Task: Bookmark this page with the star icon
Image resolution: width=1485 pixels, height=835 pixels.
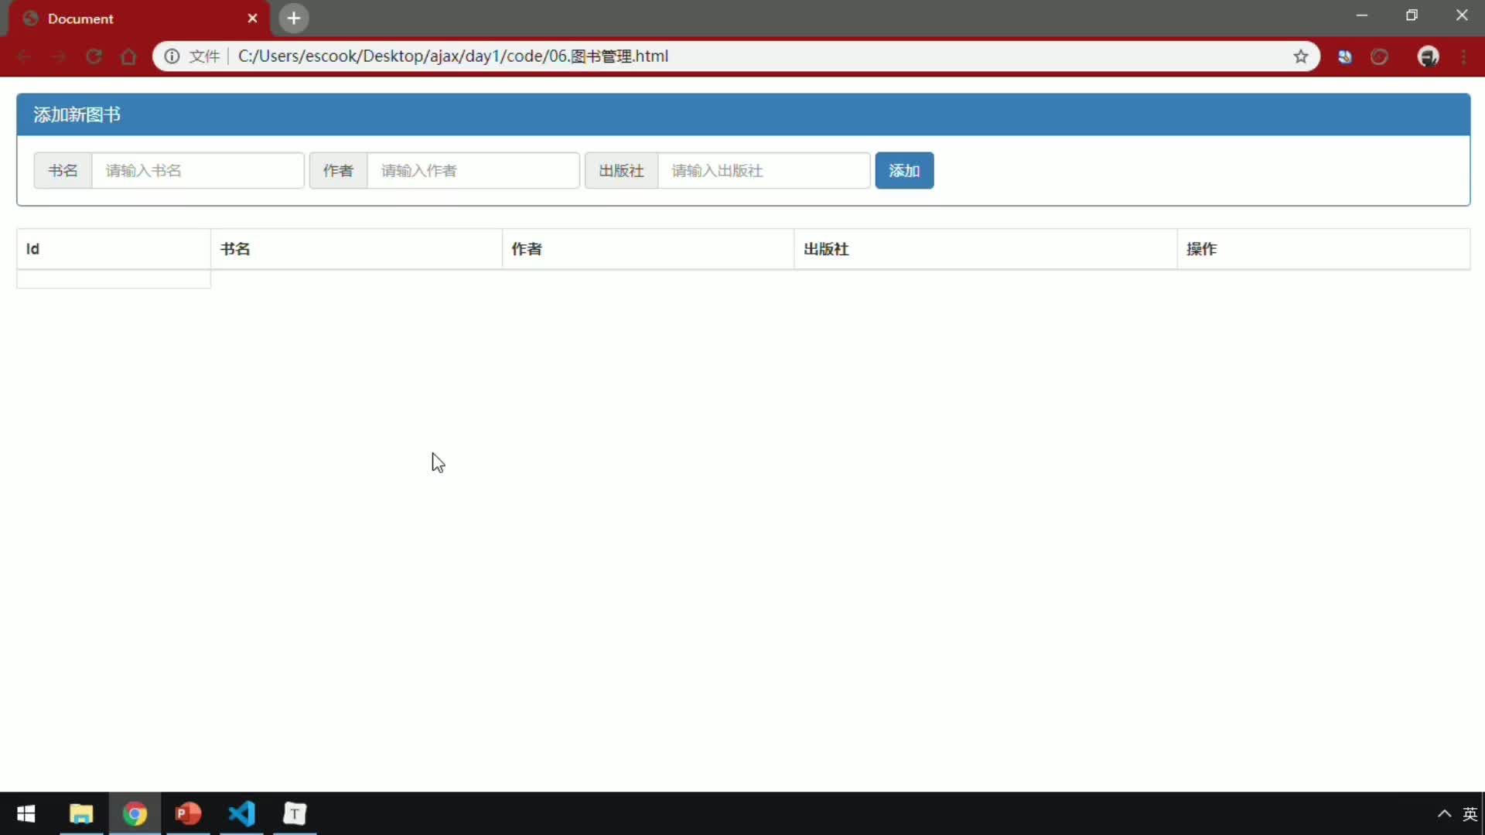Action: click(x=1301, y=56)
